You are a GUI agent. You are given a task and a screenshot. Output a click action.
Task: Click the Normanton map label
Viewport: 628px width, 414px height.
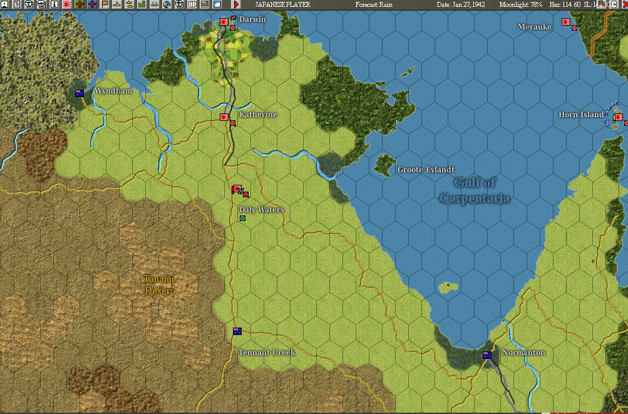point(523,353)
